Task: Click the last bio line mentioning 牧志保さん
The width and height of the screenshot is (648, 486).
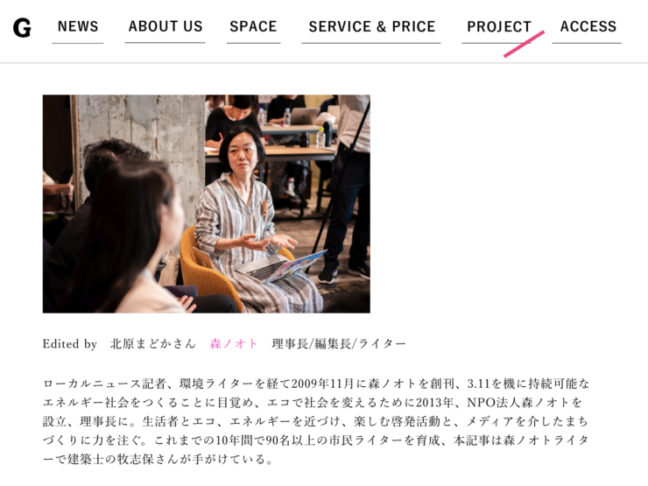Action: tap(158, 459)
